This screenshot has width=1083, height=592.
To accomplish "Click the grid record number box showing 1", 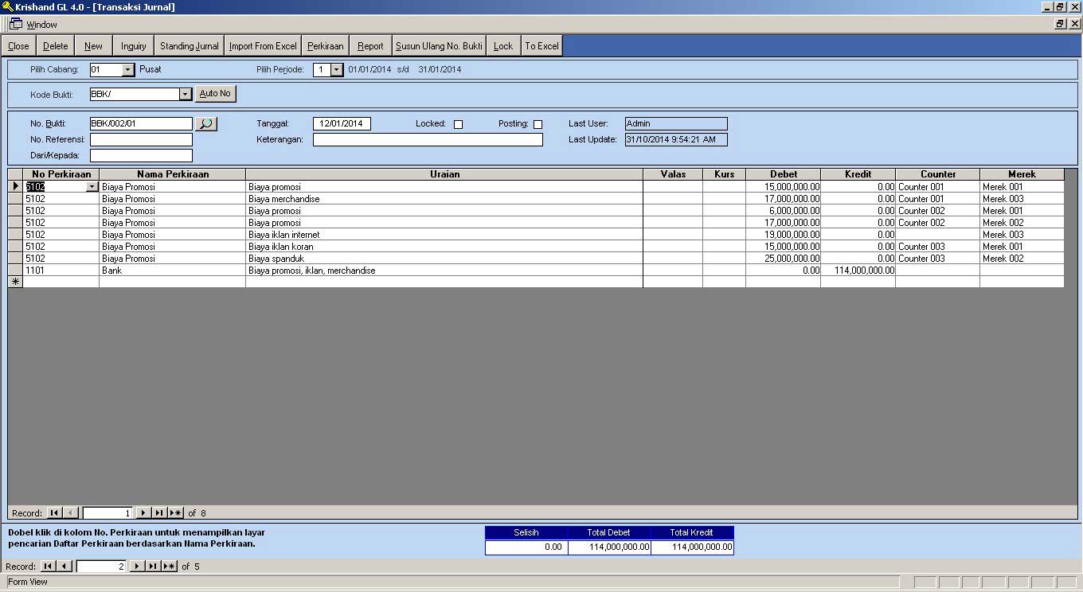I will point(107,513).
